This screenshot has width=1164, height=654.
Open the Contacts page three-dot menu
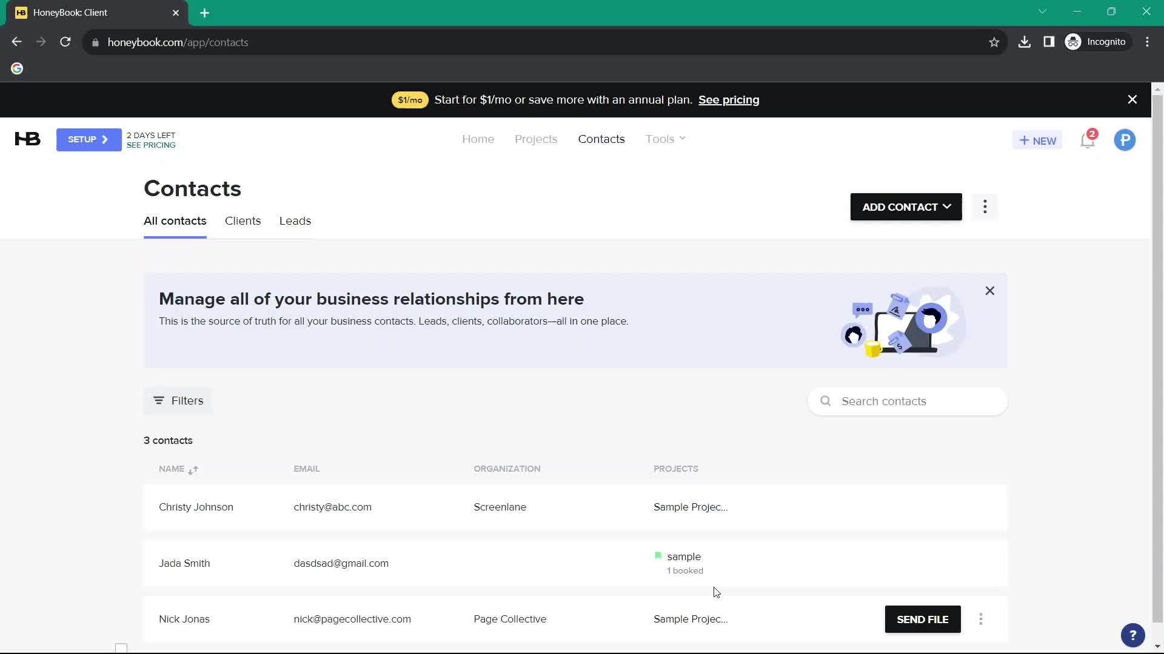pos(985,207)
